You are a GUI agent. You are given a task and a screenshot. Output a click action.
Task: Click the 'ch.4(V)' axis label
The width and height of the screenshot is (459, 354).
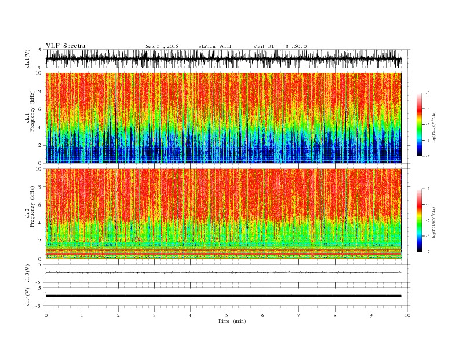(x=28, y=297)
